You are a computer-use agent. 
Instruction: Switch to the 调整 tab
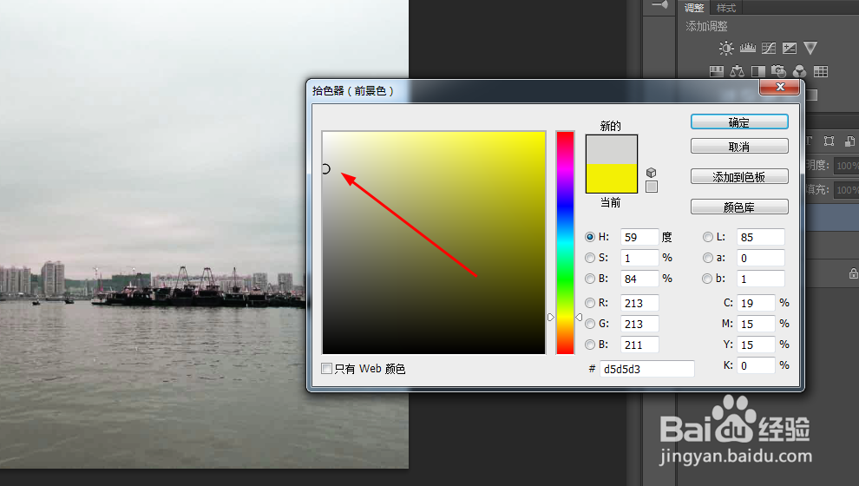pyautogui.click(x=694, y=8)
